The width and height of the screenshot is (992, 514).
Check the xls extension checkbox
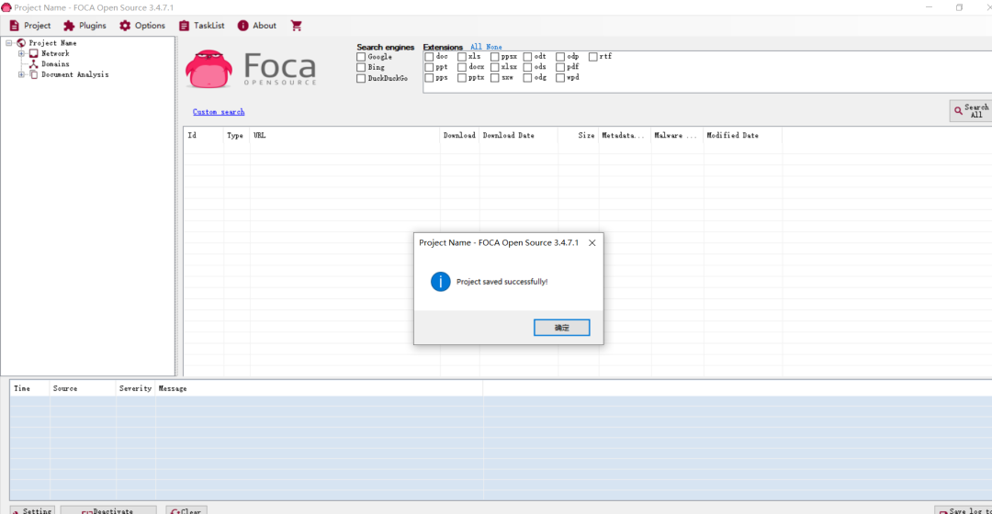(462, 57)
